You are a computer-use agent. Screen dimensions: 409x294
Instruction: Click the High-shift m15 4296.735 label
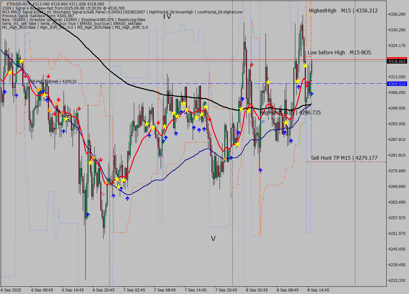pos(290,112)
